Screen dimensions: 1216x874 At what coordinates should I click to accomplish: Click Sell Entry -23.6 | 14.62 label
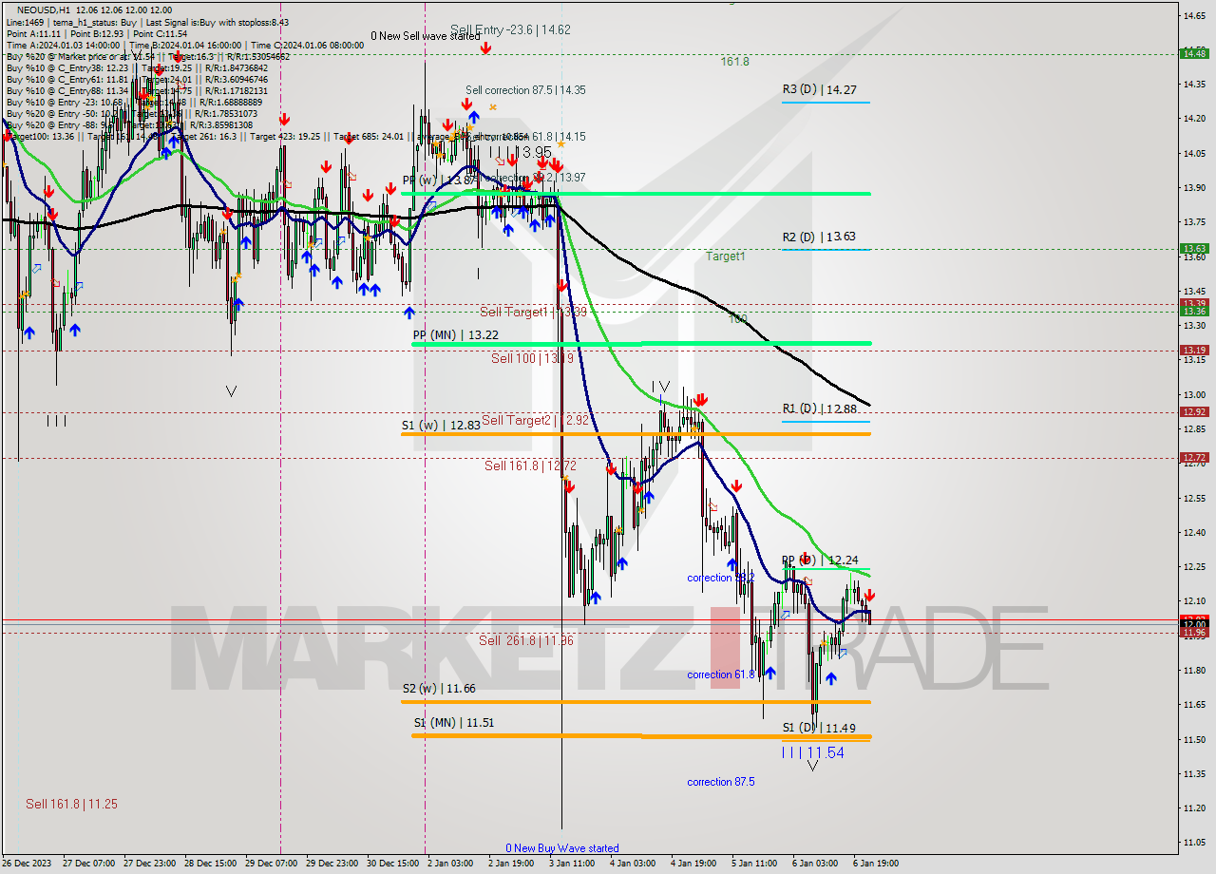510,29
